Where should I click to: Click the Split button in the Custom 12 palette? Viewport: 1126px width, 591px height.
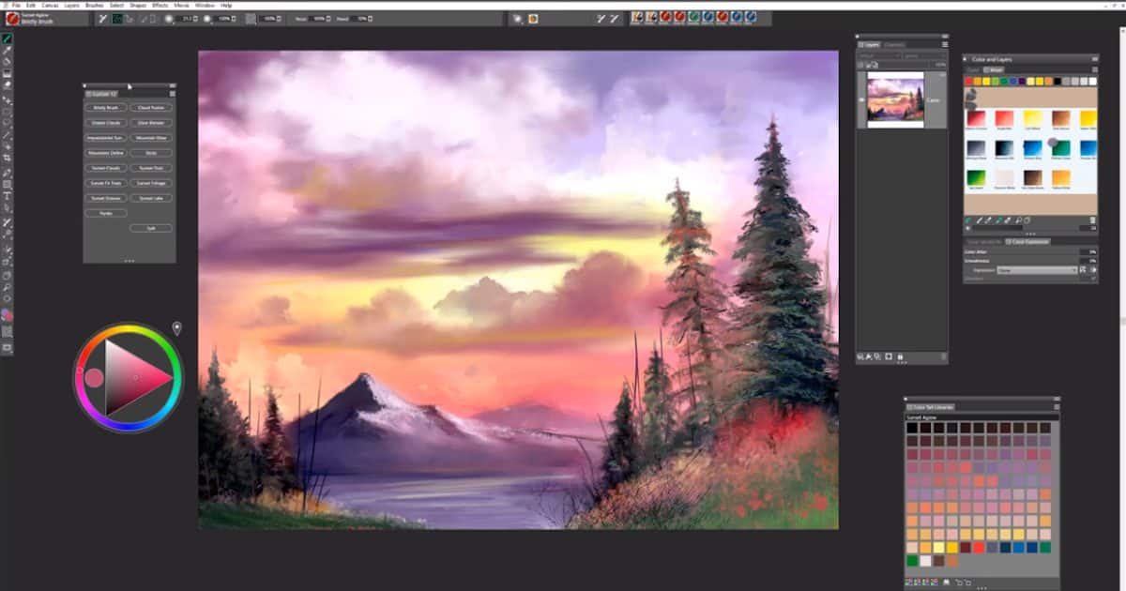150,228
